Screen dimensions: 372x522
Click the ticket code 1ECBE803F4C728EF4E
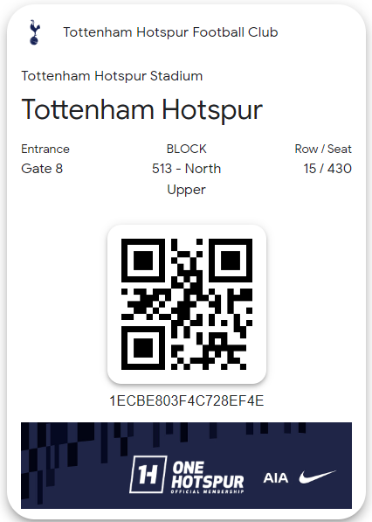[x=187, y=400]
